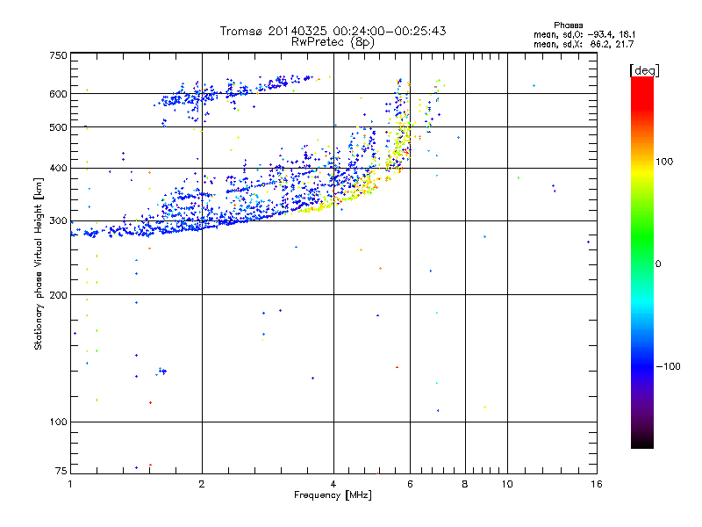Click x-axis tick label 4
Viewport: 702px width, 527px height.
[x=333, y=484]
